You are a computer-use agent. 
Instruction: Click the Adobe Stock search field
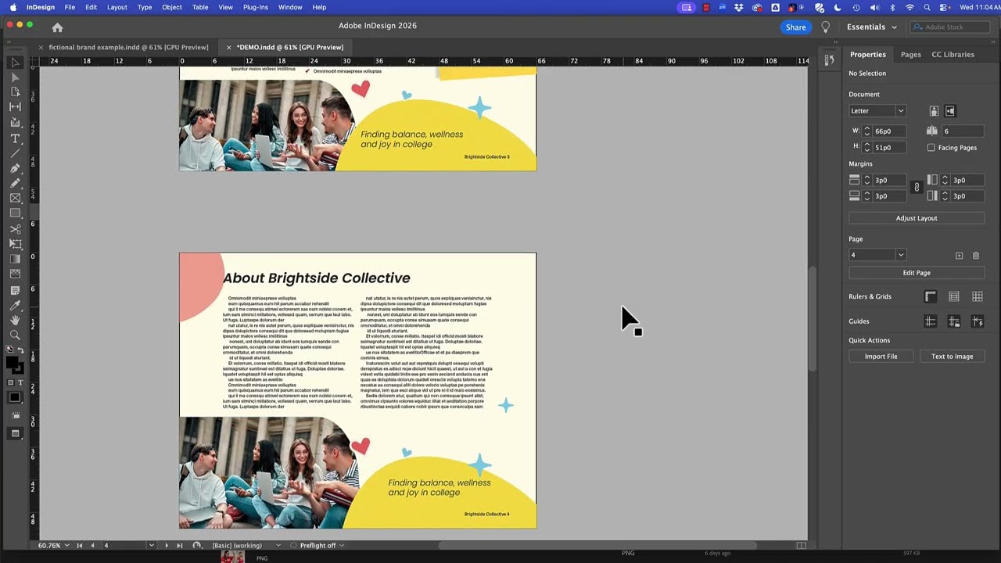click(951, 27)
